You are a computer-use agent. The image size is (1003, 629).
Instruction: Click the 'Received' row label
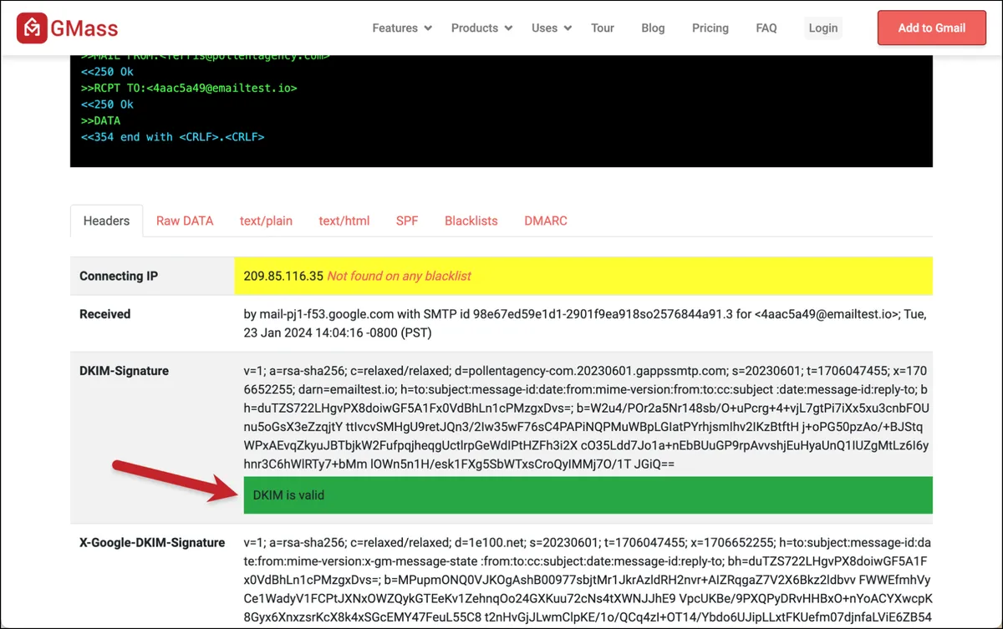coord(104,314)
